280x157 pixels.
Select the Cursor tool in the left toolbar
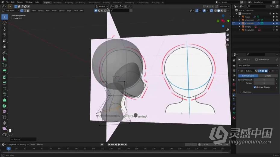click(x=5, y=23)
